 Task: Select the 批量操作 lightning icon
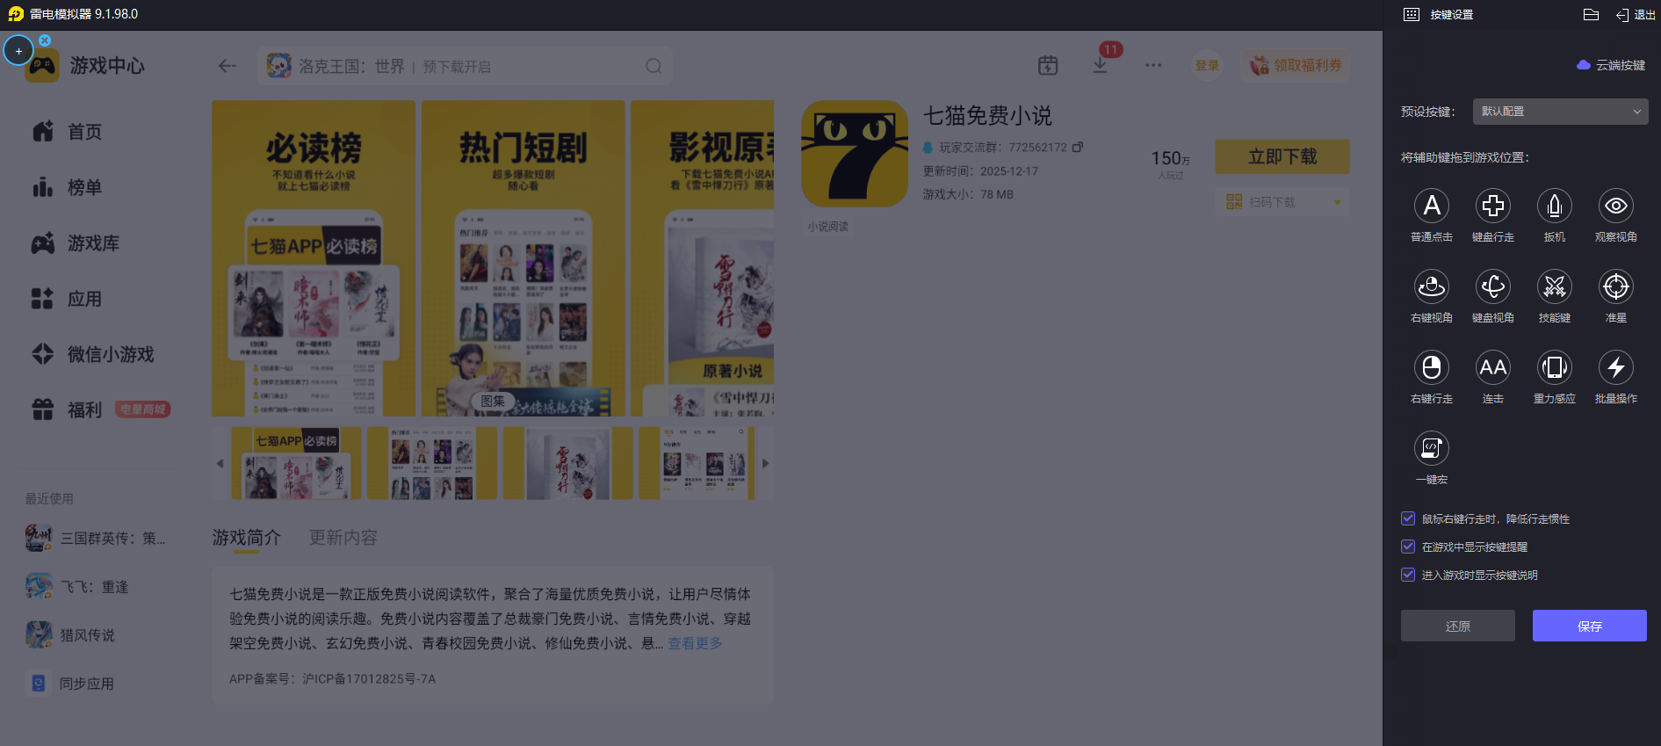coord(1615,368)
